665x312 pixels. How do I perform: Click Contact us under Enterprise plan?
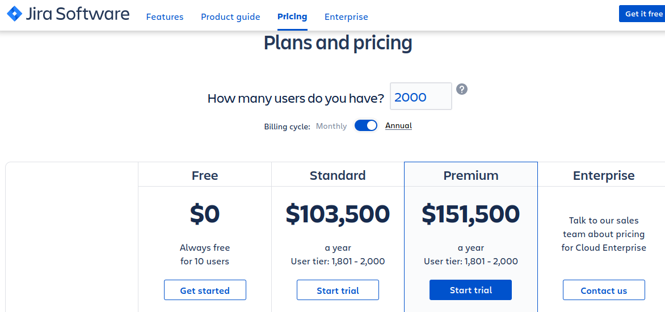point(604,290)
